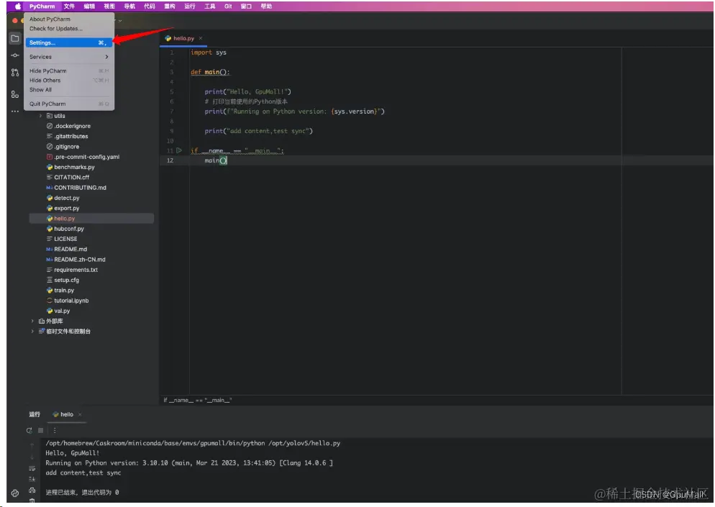Select requirements.txt in project tree
The height and width of the screenshot is (507, 715).
click(72, 270)
